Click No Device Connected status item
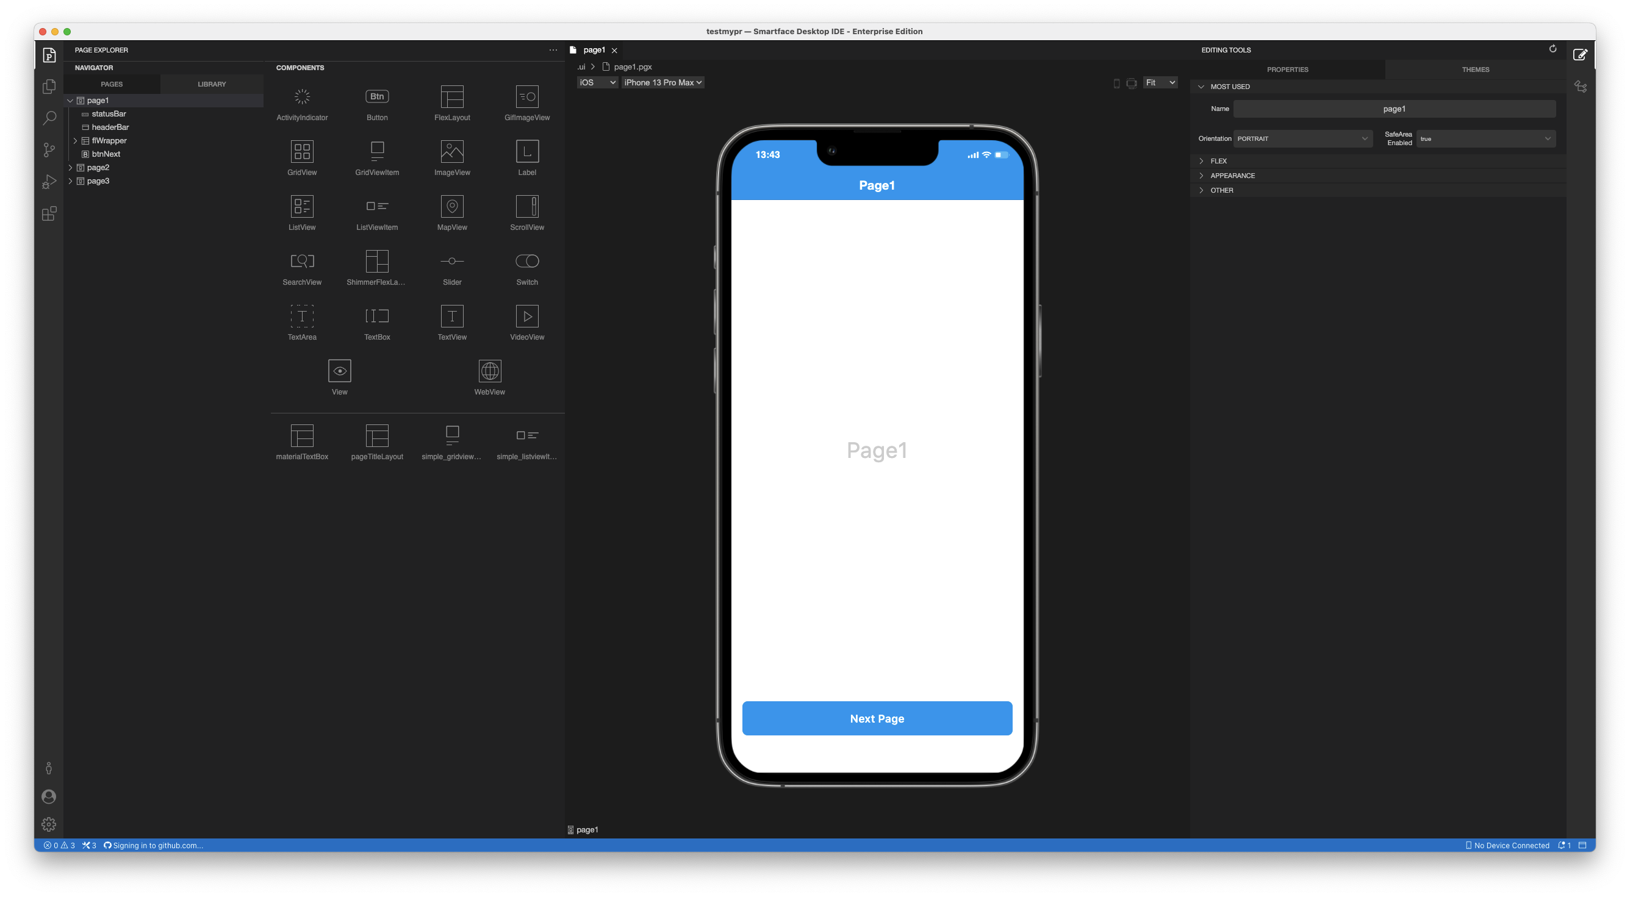Screen dimensions: 1630x897 pos(1507,845)
